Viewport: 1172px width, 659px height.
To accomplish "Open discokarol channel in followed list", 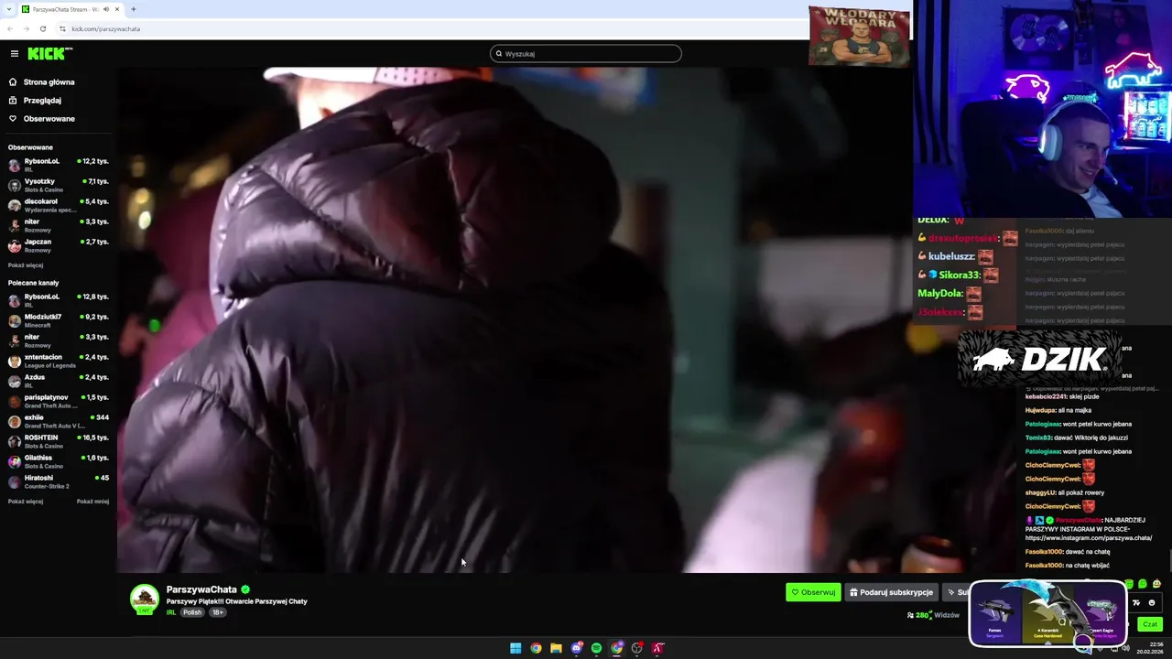I will point(59,205).
